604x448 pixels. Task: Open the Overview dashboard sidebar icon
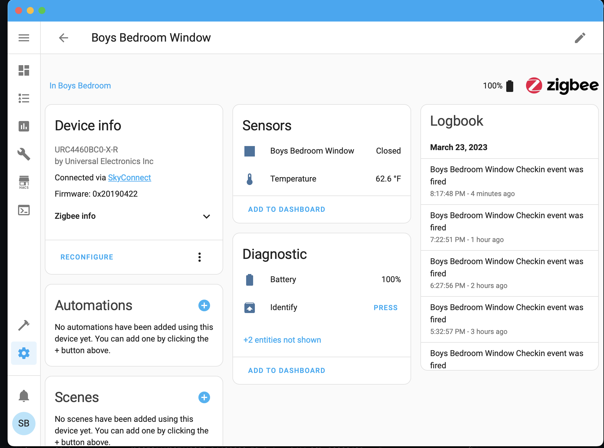[x=24, y=70]
